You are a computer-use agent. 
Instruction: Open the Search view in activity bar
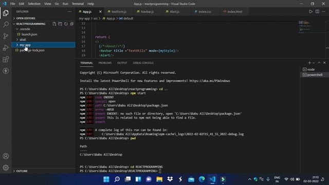tap(6, 25)
